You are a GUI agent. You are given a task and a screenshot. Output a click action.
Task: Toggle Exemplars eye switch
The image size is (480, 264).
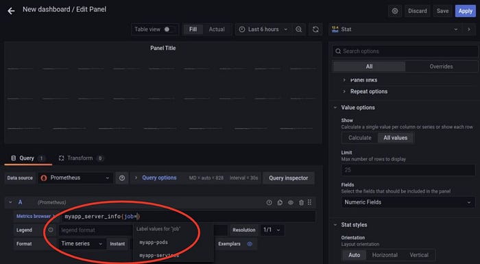pos(250,244)
